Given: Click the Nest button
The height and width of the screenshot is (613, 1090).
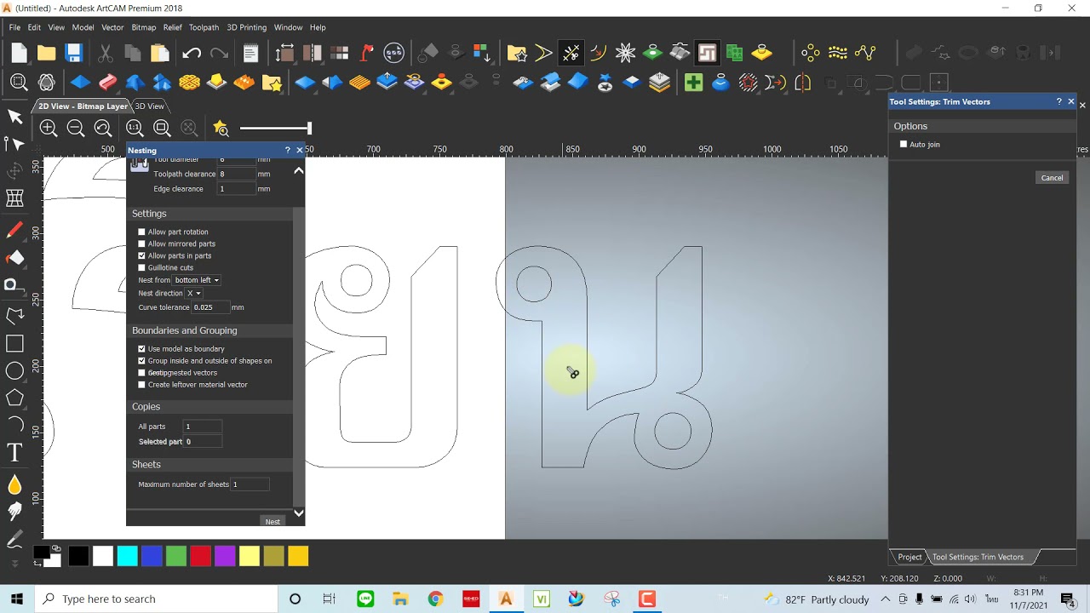Looking at the screenshot, I should pyautogui.click(x=272, y=522).
